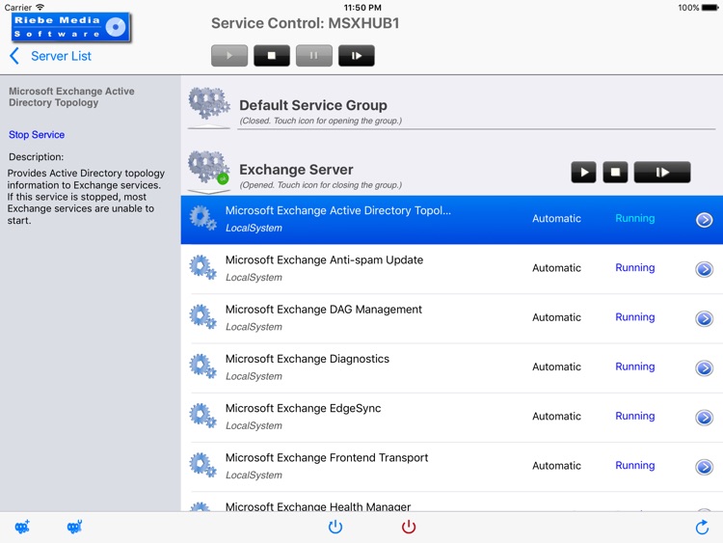Screen dimensions: 723x543
Task: Click the top toolbar stop button
Action: (x=272, y=56)
